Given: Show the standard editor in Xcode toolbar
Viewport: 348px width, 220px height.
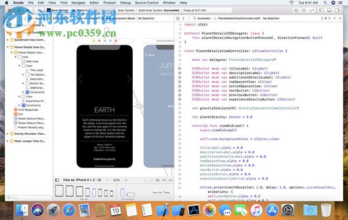Looking at the screenshot, I should 296,10.
